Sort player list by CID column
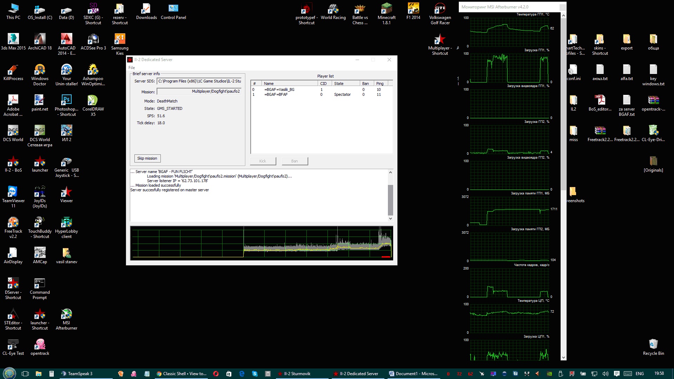Image resolution: width=674 pixels, height=379 pixels. pyautogui.click(x=325, y=84)
